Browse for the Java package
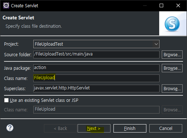Image resolution: width=187 pixels, height=138 pixels. 172,68
